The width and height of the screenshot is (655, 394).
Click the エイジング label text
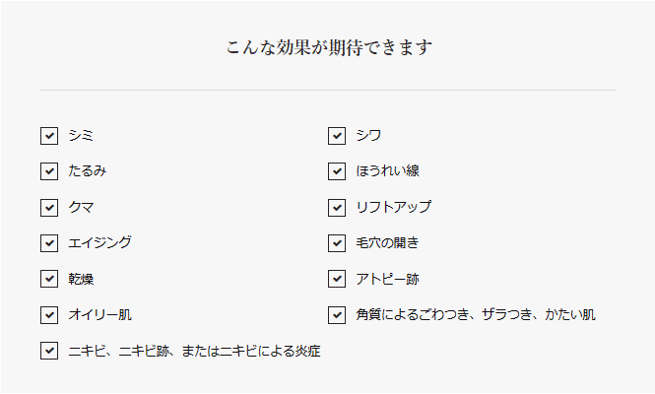point(100,242)
